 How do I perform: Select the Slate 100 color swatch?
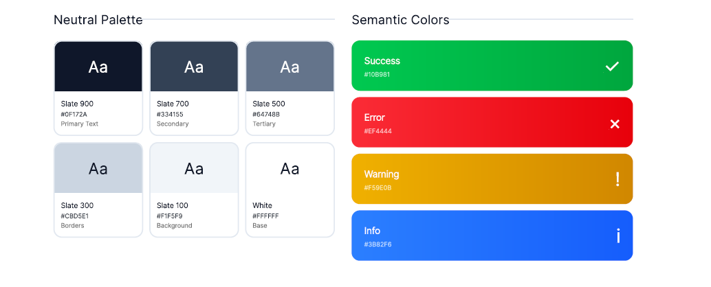click(x=194, y=168)
